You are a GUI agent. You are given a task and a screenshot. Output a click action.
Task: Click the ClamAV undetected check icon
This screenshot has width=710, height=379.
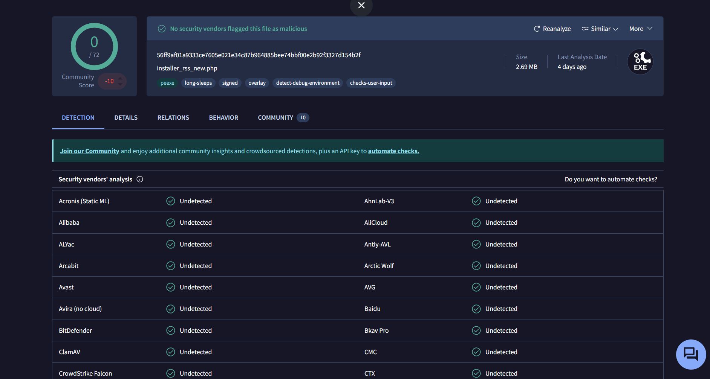coord(171,352)
